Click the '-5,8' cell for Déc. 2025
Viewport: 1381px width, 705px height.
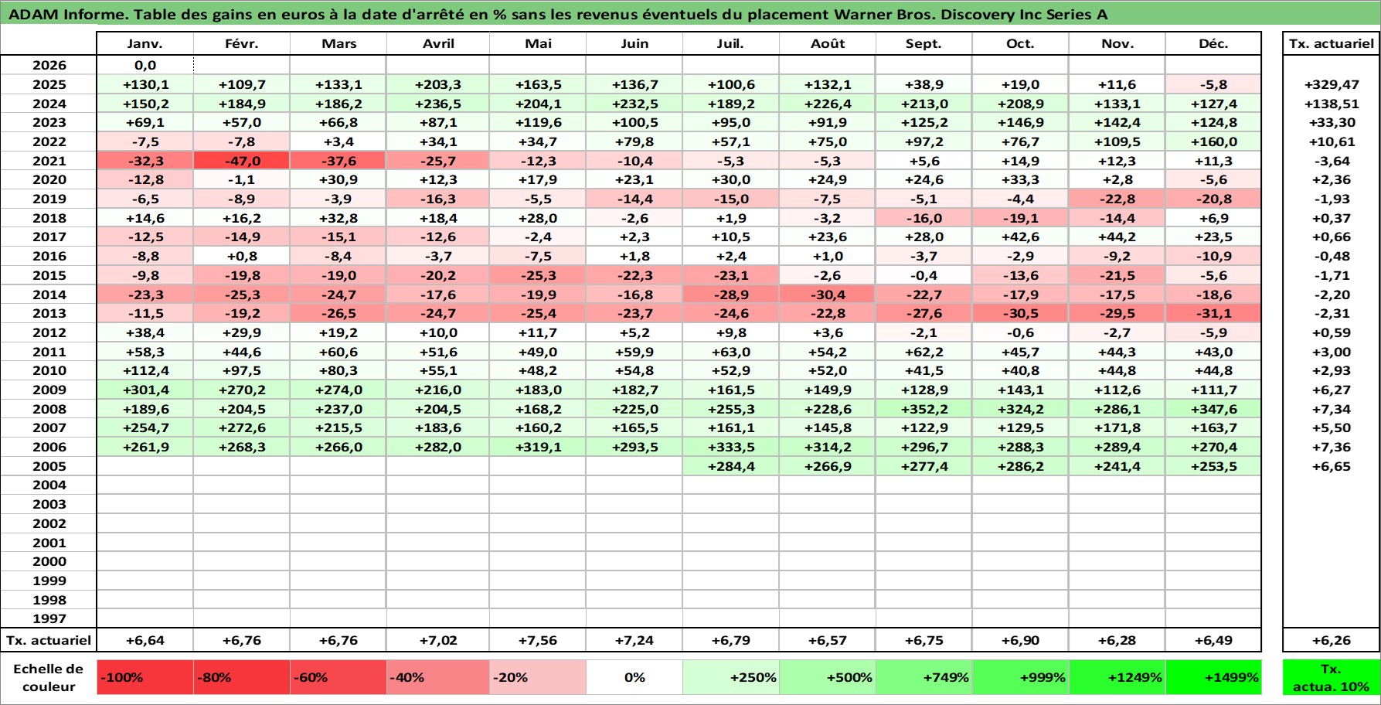point(1213,84)
